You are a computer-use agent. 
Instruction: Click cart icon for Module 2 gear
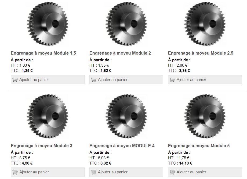94,80
